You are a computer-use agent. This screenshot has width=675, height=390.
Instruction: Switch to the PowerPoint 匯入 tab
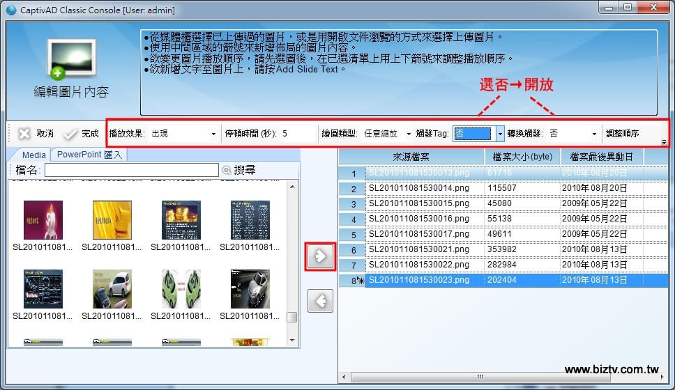tap(89, 155)
